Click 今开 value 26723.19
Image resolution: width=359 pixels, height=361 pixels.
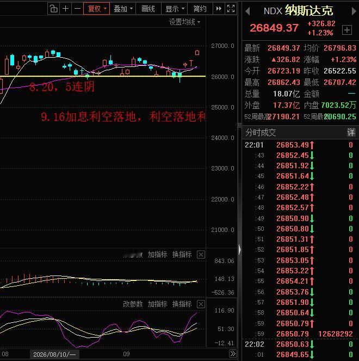(283, 71)
